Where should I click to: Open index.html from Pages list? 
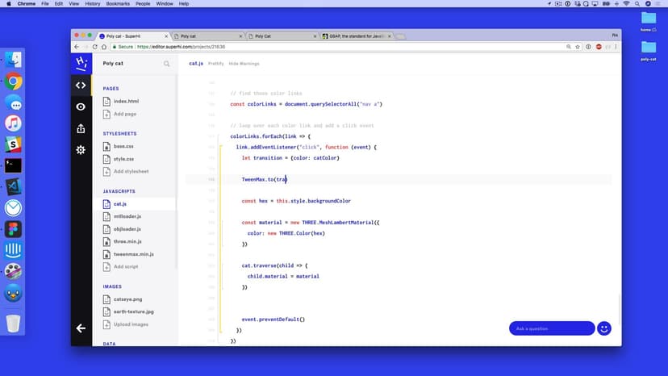coord(126,101)
